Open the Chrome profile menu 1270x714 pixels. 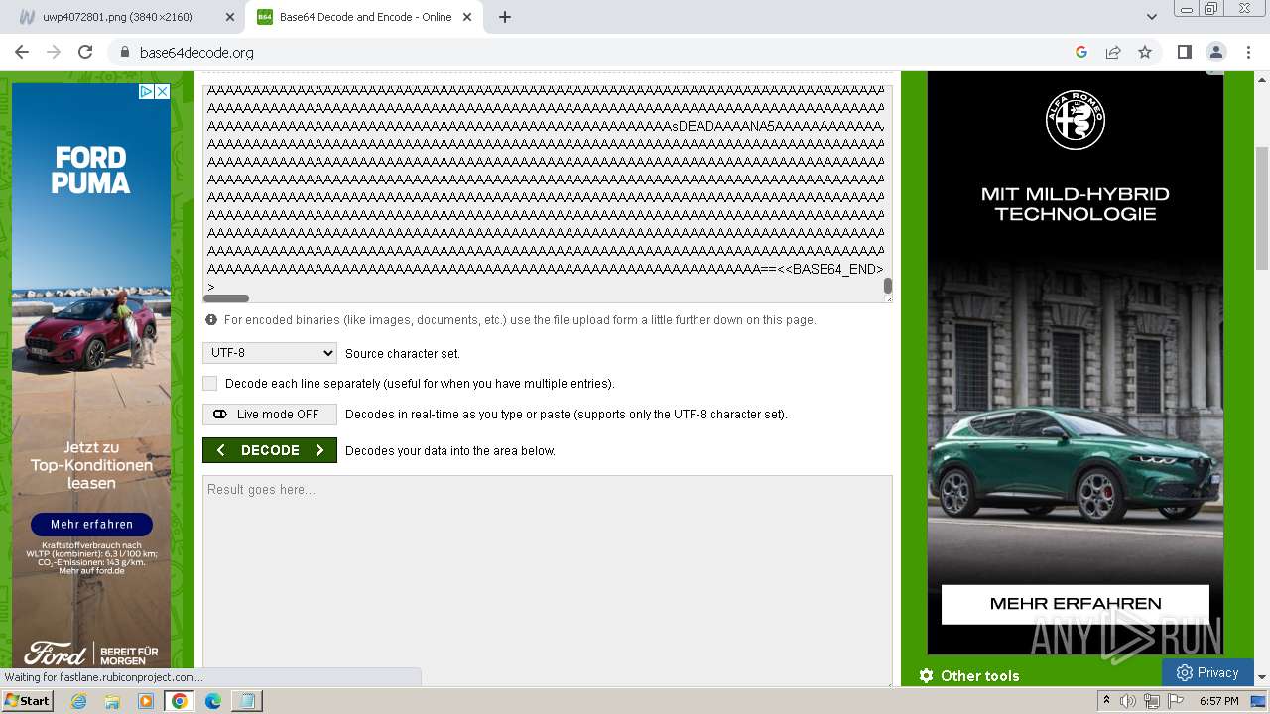1215,52
